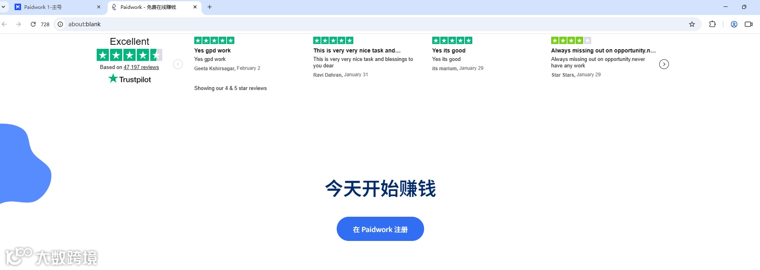
Task: Reload the current page
Action: coord(33,24)
